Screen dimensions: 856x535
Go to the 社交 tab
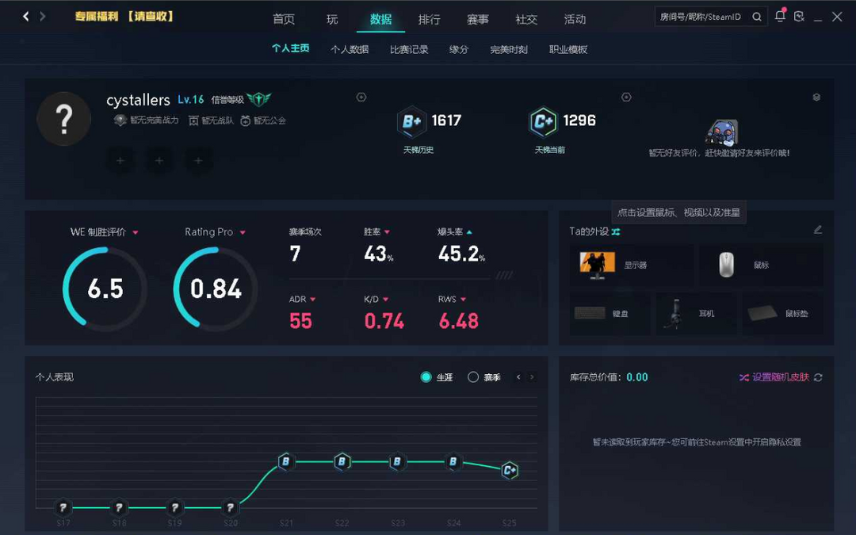pos(526,20)
